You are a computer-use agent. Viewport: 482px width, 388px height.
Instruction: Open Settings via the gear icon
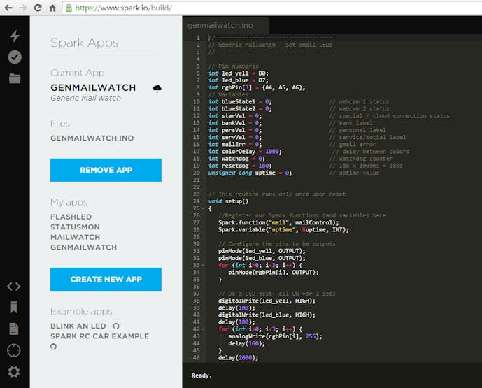[x=14, y=372]
